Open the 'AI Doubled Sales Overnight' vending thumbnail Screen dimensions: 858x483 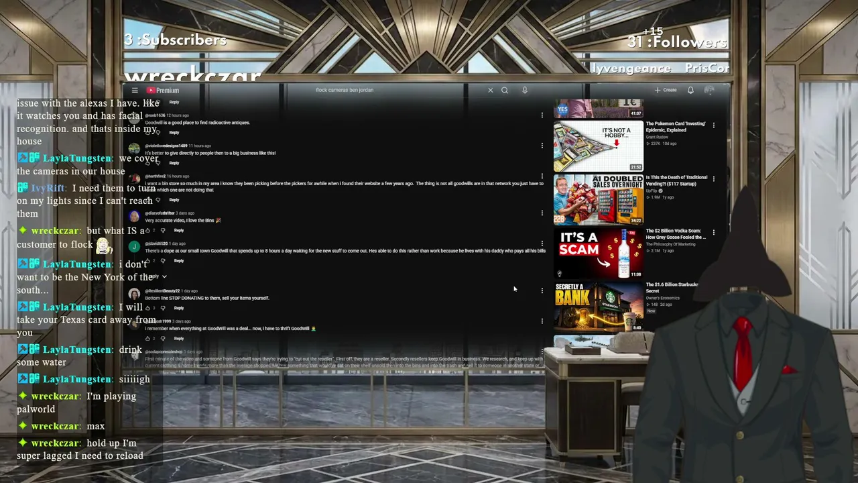pos(598,199)
